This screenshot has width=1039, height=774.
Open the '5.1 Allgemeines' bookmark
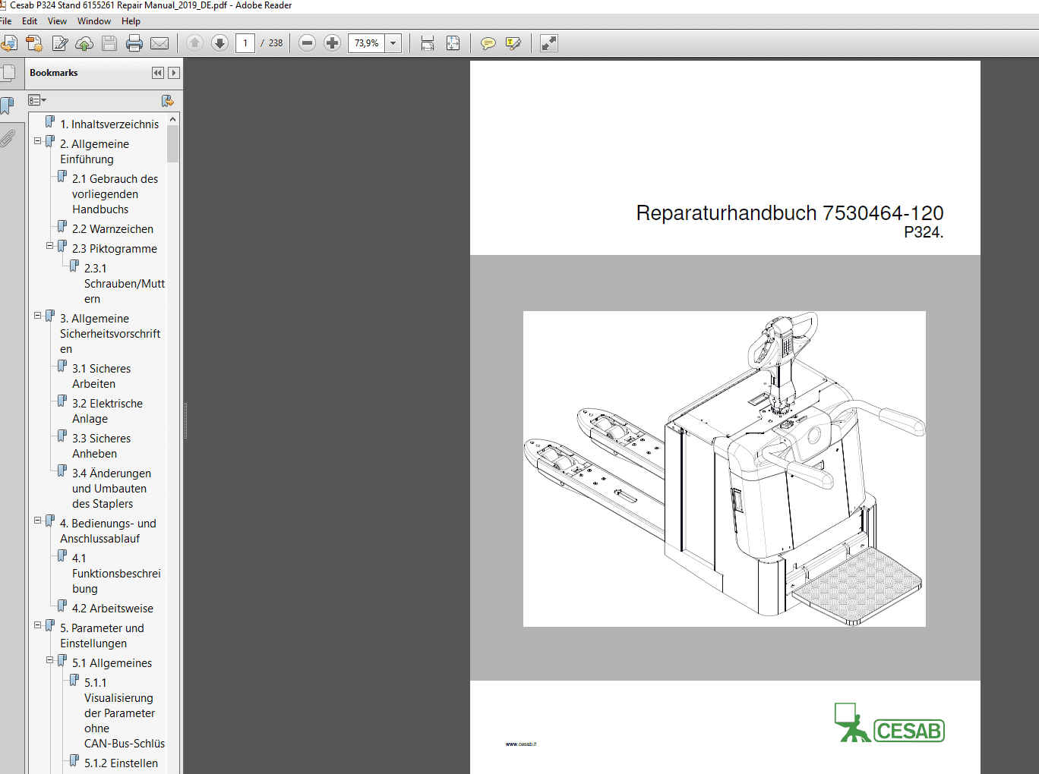click(x=112, y=663)
